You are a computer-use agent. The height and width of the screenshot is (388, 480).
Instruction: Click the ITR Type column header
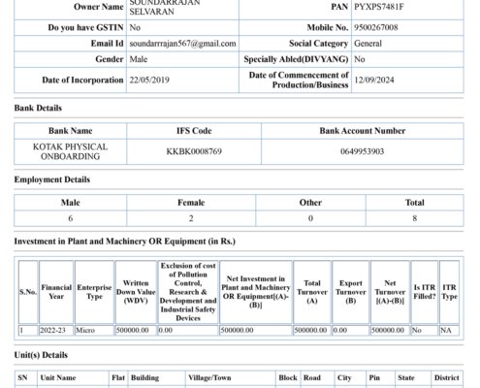coord(449,292)
